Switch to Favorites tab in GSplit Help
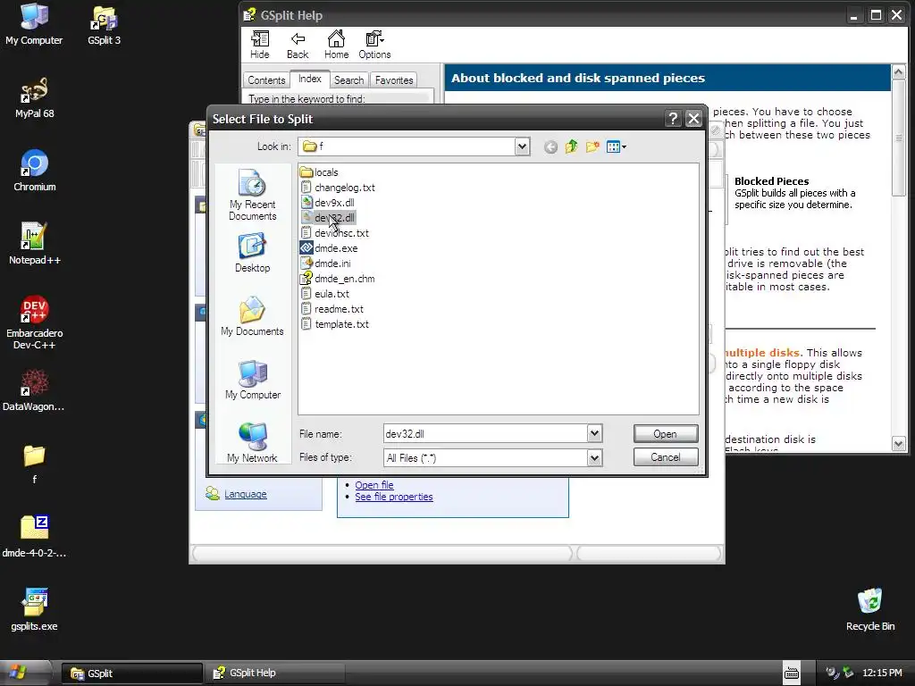Image resolution: width=915 pixels, height=686 pixels. (x=394, y=79)
